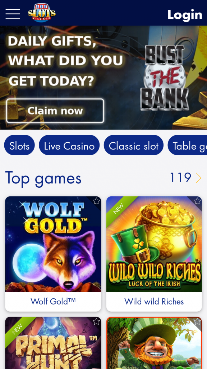The height and width of the screenshot is (369, 207).
Task: Open the Table games category
Action: pyautogui.click(x=188, y=145)
